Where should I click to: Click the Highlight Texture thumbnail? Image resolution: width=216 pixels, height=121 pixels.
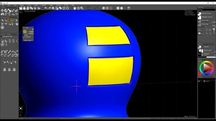pyautogui.click(x=199, y=17)
